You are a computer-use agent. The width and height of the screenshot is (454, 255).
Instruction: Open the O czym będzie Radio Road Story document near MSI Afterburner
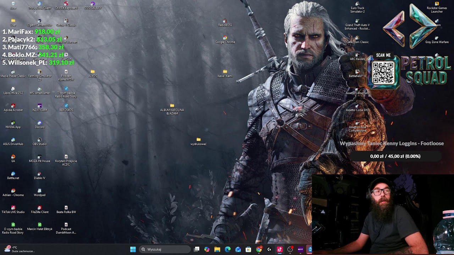click(66, 92)
